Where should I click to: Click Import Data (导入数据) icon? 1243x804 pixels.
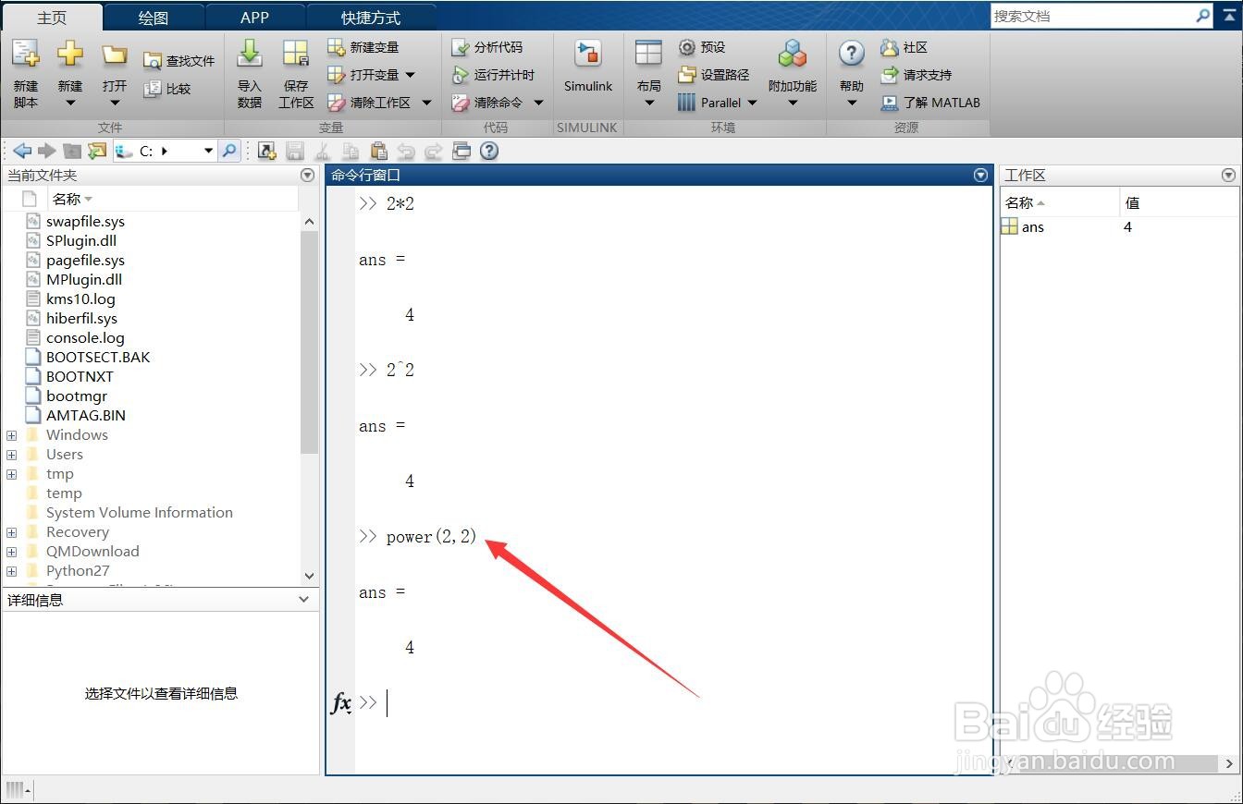tap(250, 55)
